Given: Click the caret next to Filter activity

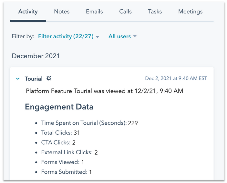Looking at the screenshot, I should click(98, 37).
